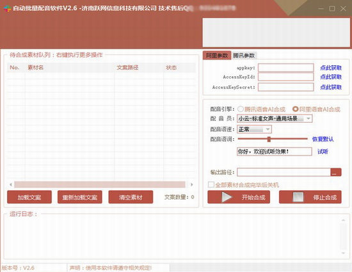This screenshot has height=272, width=352.
Task: Click the browse button beside 输出路径 field
Action: 335,172
